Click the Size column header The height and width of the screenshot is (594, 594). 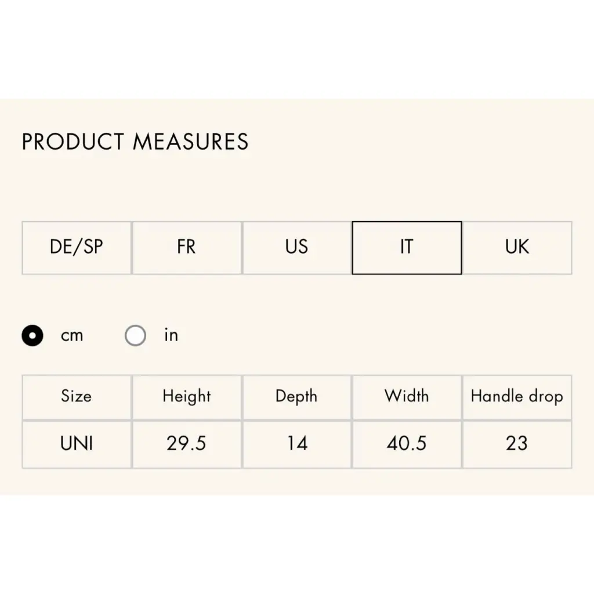[77, 397]
